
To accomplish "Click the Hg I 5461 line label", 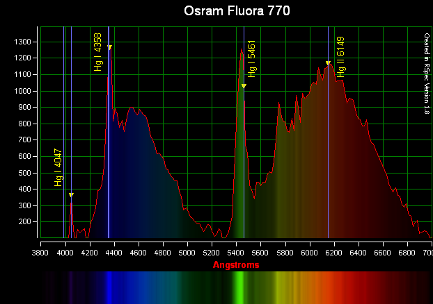I will pos(251,59).
